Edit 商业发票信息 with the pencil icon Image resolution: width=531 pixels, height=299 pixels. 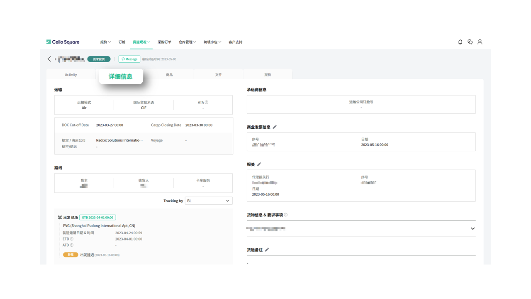point(275,127)
